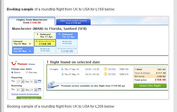Click the Select this flight button

150,86
